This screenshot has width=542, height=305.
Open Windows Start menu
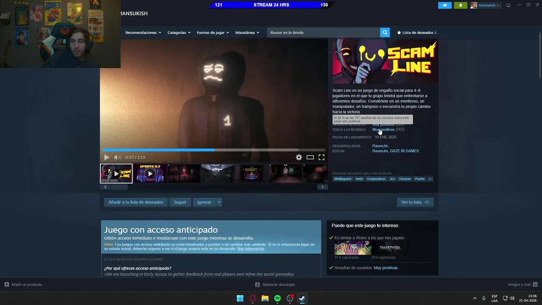pos(240,298)
